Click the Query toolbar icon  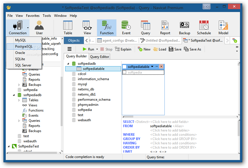pos(146,28)
